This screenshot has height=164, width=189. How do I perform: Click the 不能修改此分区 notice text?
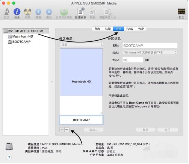pos(119,96)
